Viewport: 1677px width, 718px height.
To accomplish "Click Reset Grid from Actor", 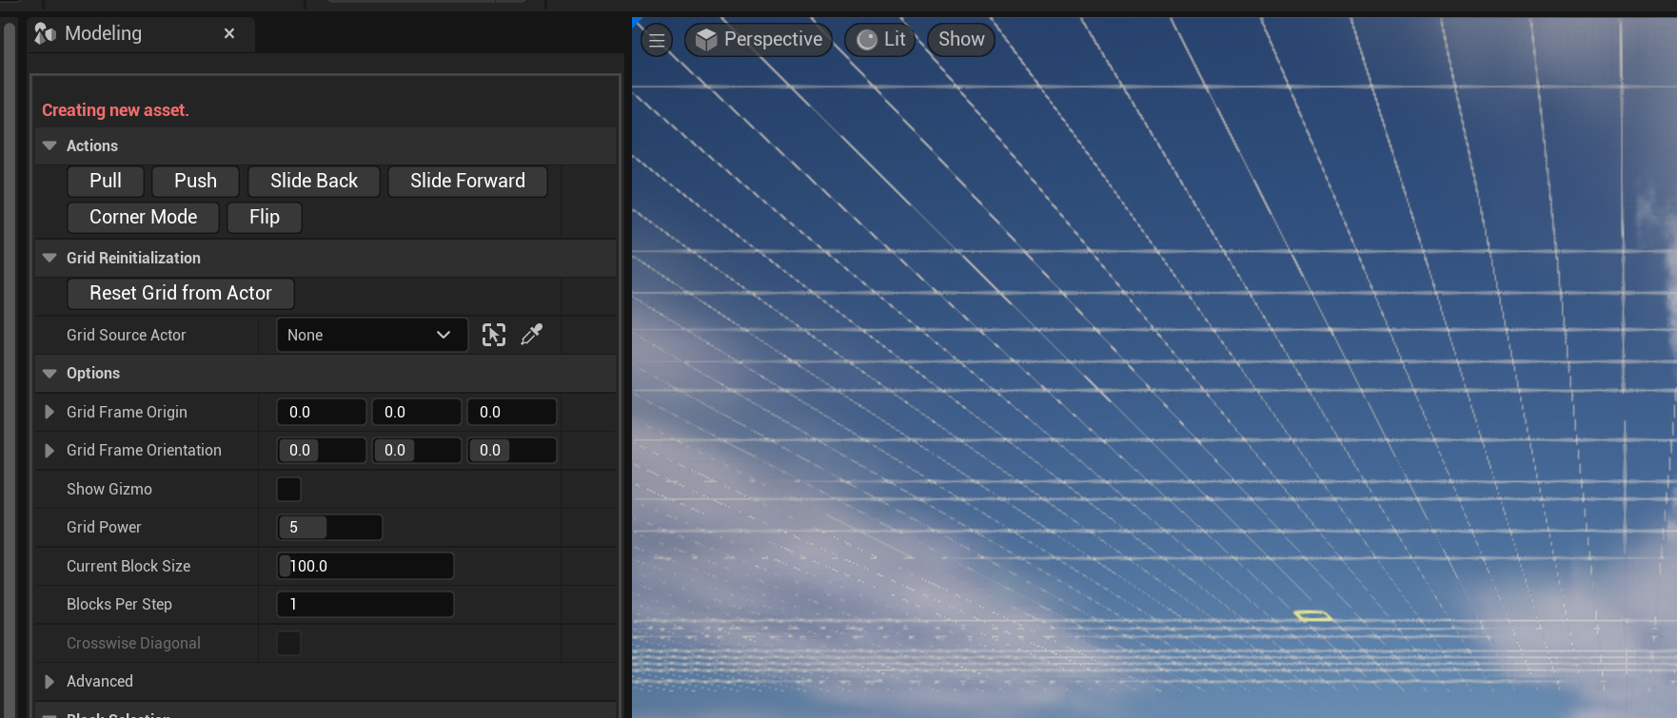I will point(181,293).
